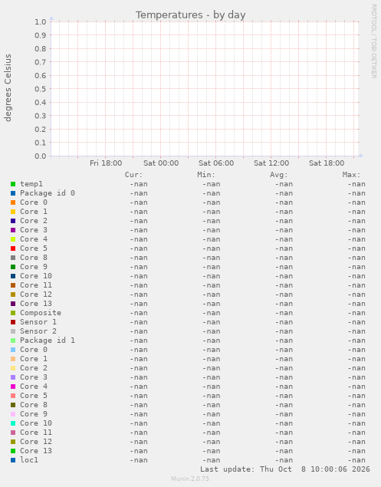Select the Package id 0 legend label

48,193
